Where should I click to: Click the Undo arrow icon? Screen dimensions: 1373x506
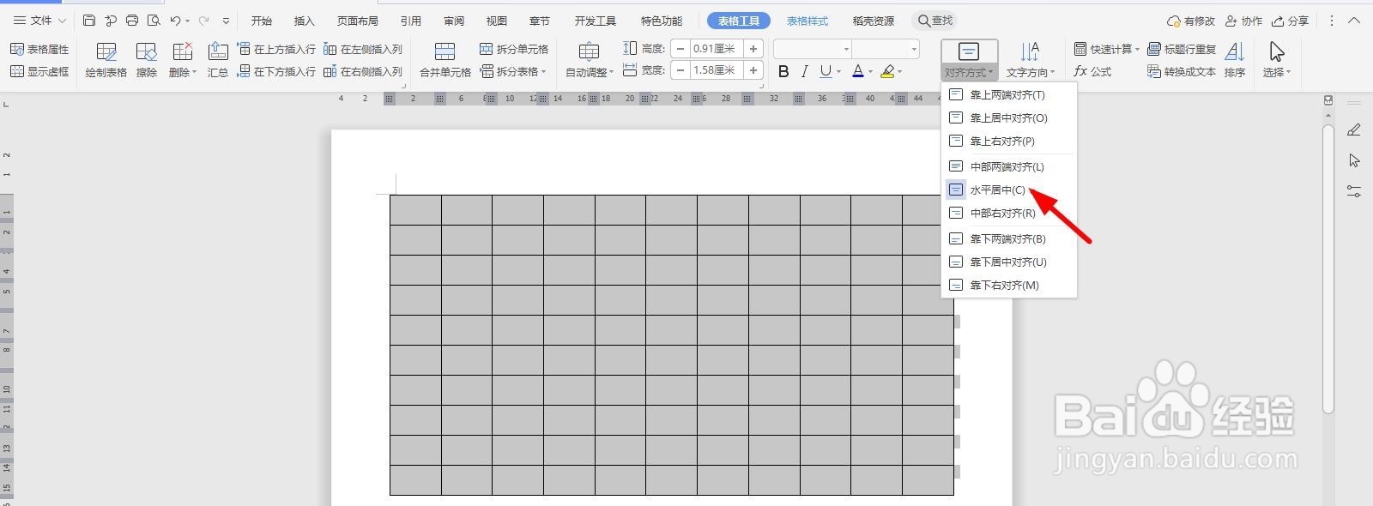(x=175, y=21)
